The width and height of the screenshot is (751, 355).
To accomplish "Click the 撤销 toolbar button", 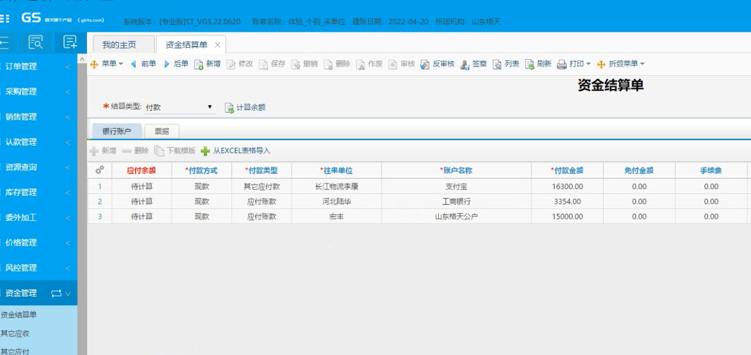I will (x=305, y=63).
